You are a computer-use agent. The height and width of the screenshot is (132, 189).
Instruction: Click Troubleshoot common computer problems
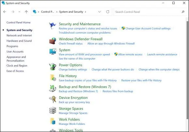(x=85, y=33)
